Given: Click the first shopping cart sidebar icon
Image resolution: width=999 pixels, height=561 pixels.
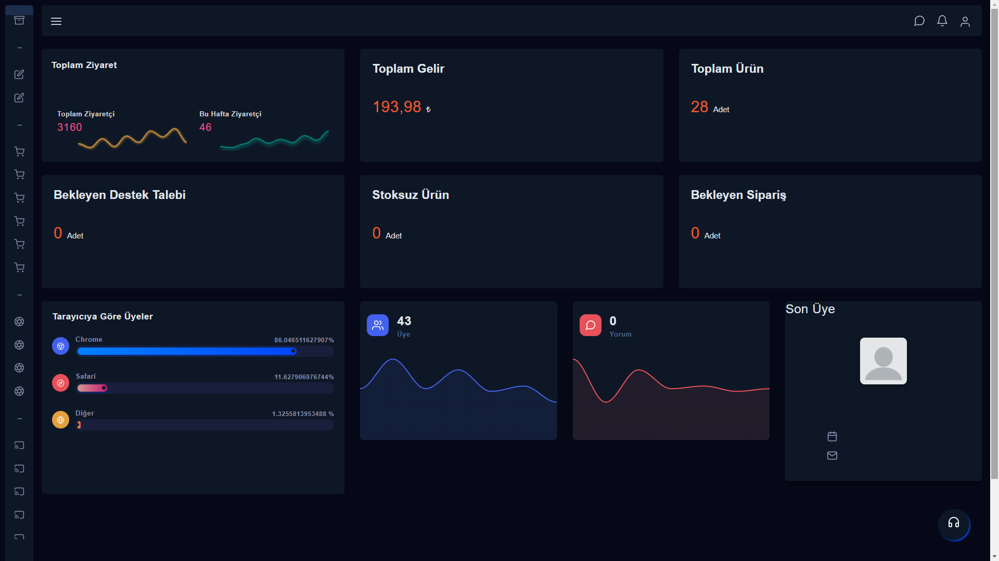Looking at the screenshot, I should tap(19, 152).
